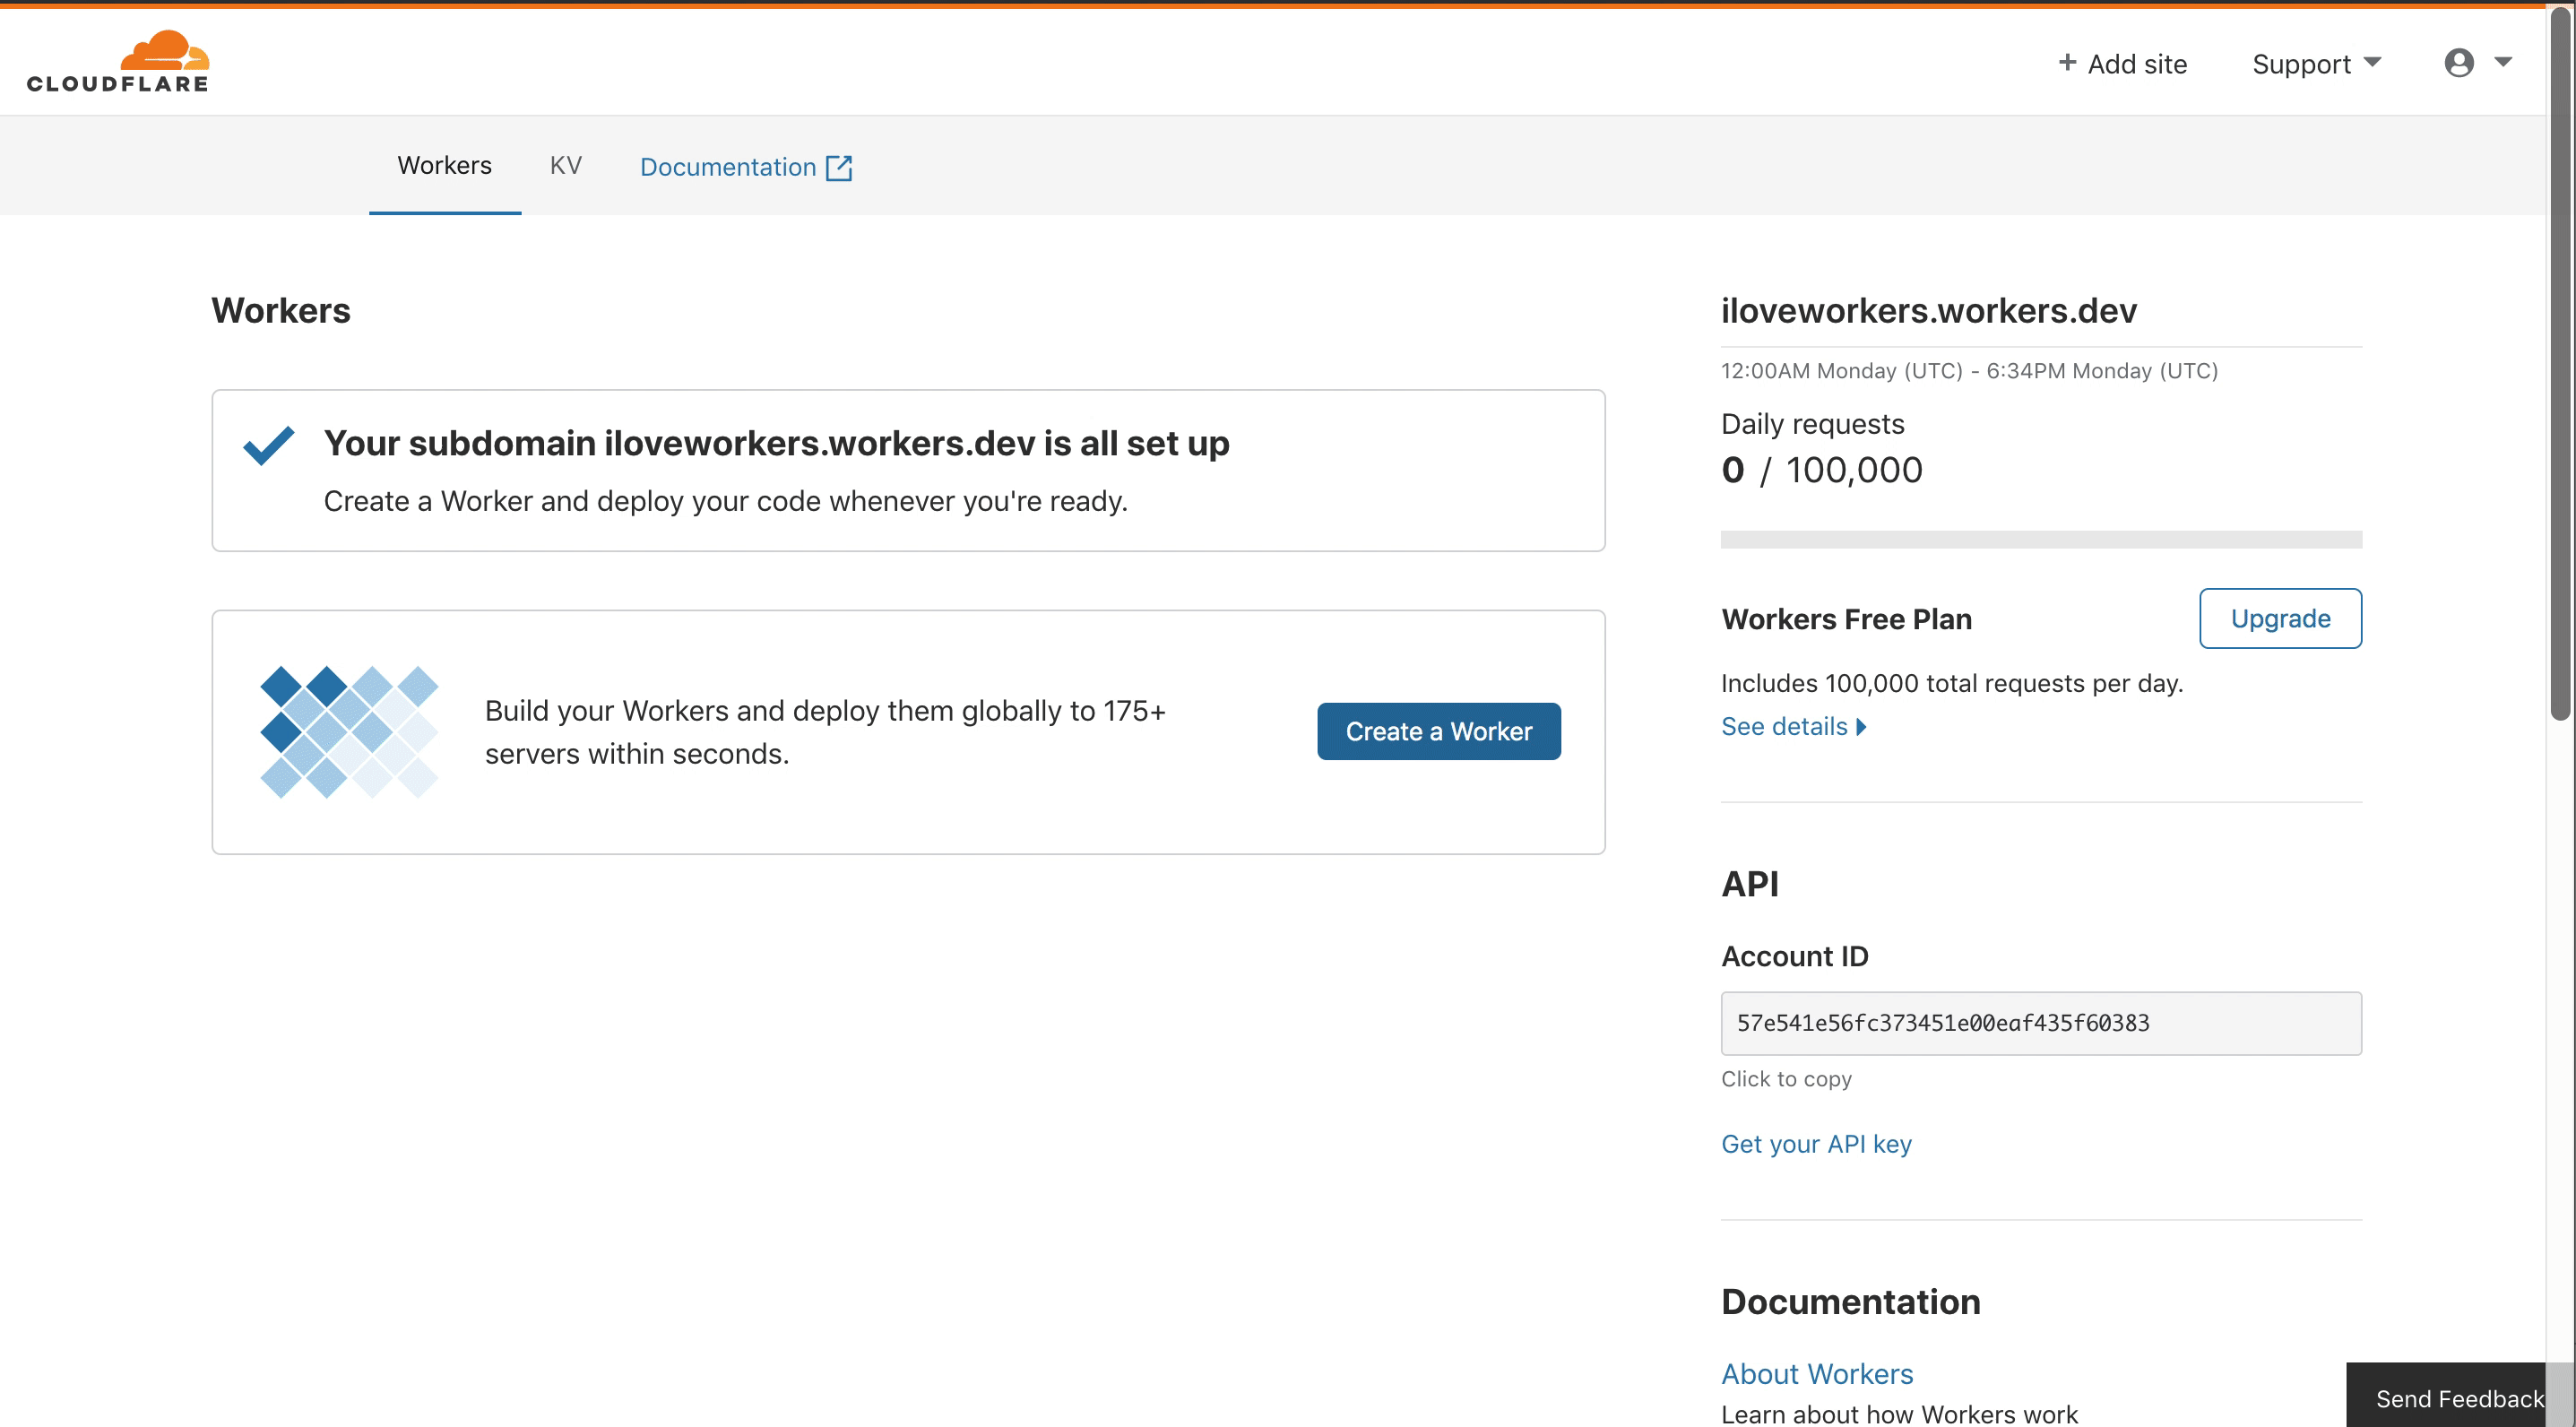This screenshot has height=1427, width=2576.
Task: Click the subdomain all set up heading
Action: (x=776, y=443)
